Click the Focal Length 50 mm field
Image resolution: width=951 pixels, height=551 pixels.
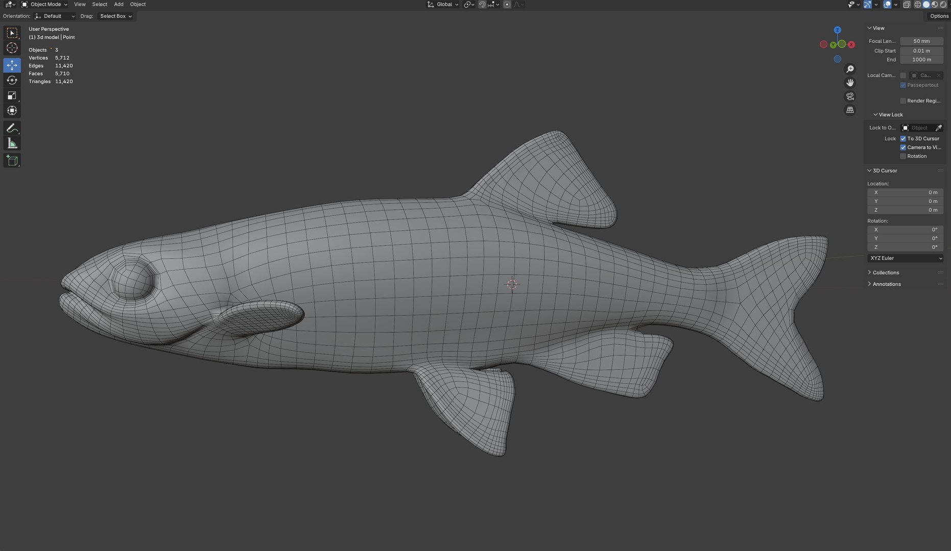coord(921,41)
